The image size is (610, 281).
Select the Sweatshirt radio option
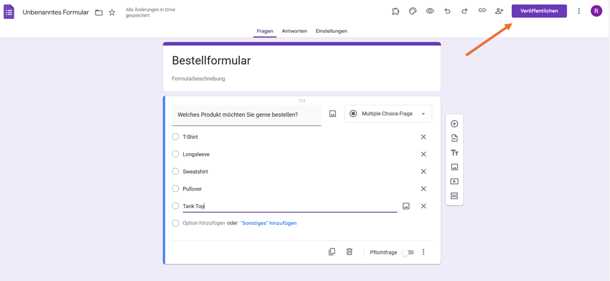[175, 171]
